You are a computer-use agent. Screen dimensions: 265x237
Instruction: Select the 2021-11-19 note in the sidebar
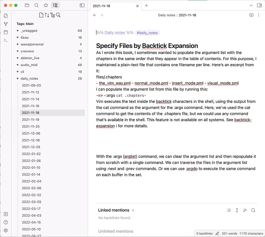[31, 120]
